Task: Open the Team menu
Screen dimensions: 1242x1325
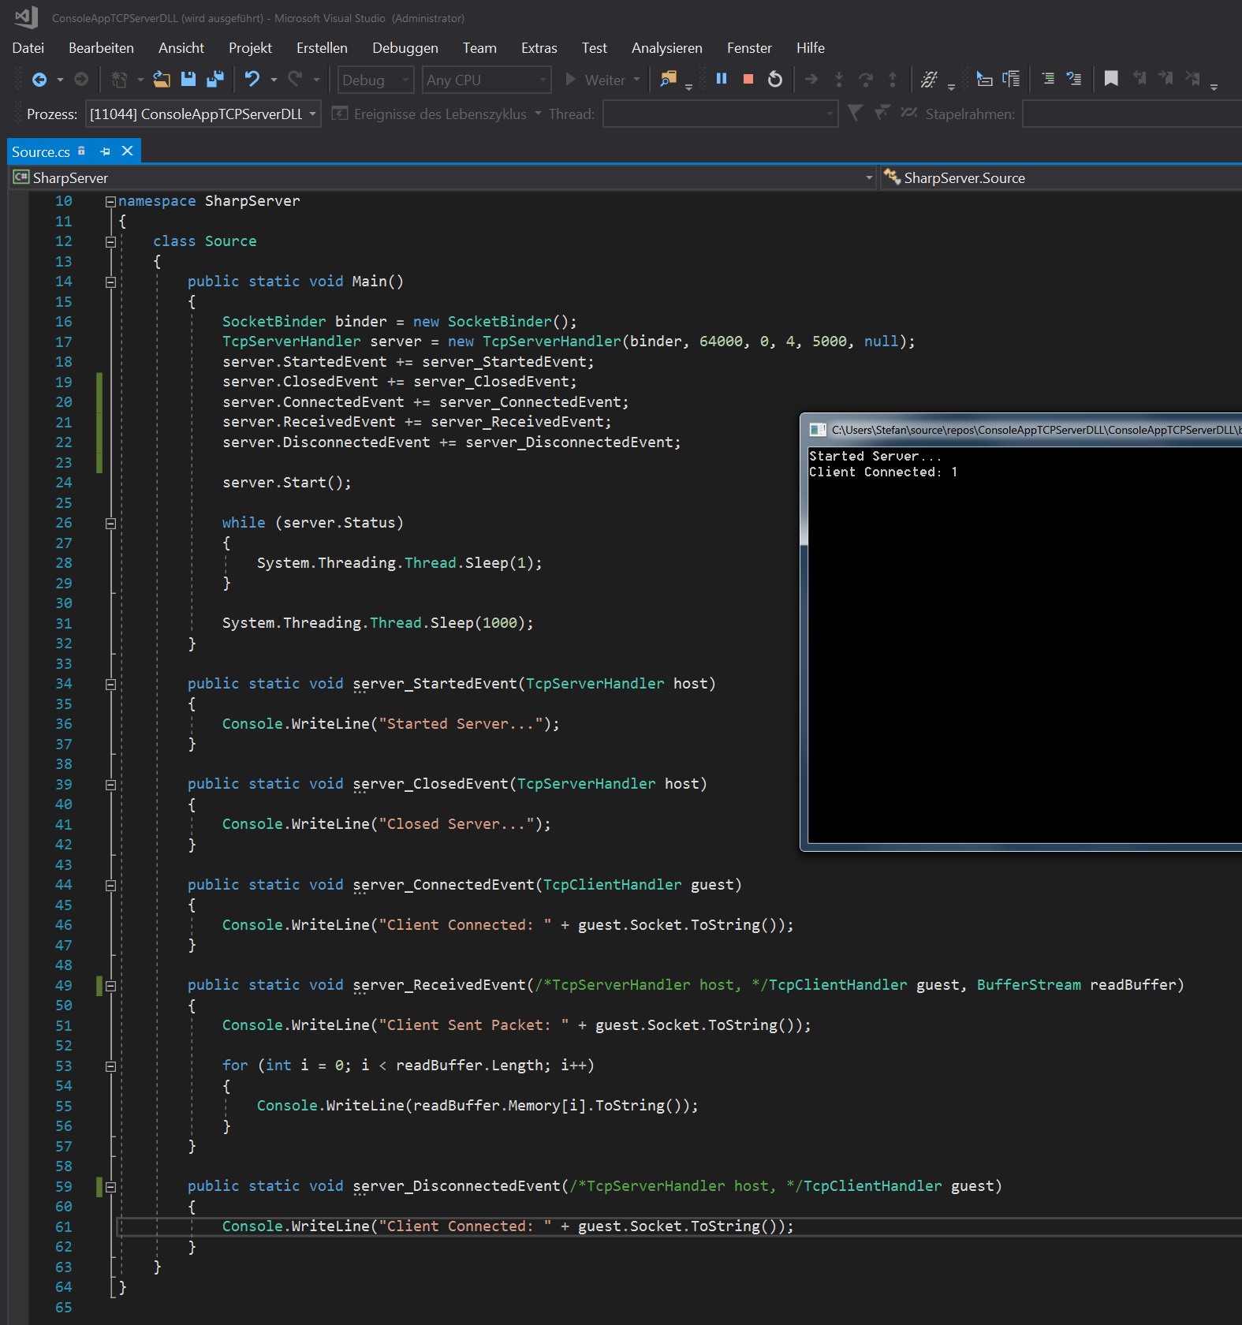Action: point(479,48)
